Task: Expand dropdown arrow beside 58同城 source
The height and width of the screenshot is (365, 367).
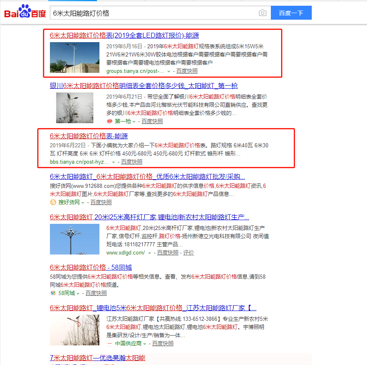Action: [78, 293]
